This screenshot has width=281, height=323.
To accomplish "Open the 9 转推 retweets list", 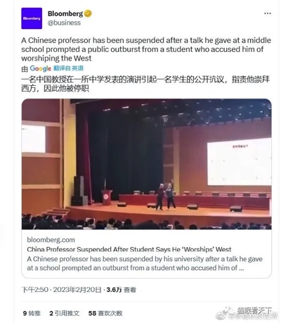I will point(32,313).
